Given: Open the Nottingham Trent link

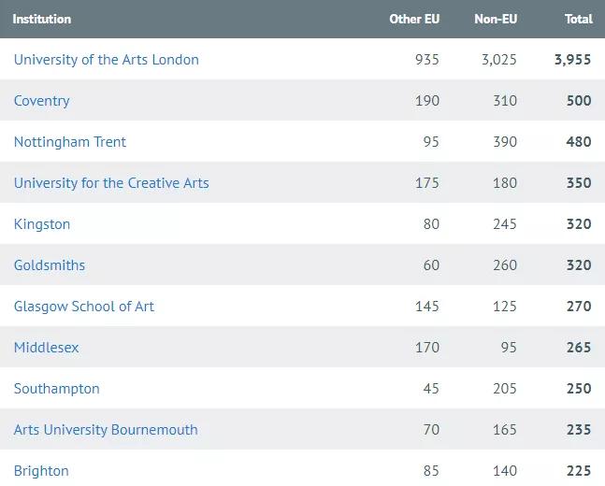Looking at the screenshot, I should [69, 142].
